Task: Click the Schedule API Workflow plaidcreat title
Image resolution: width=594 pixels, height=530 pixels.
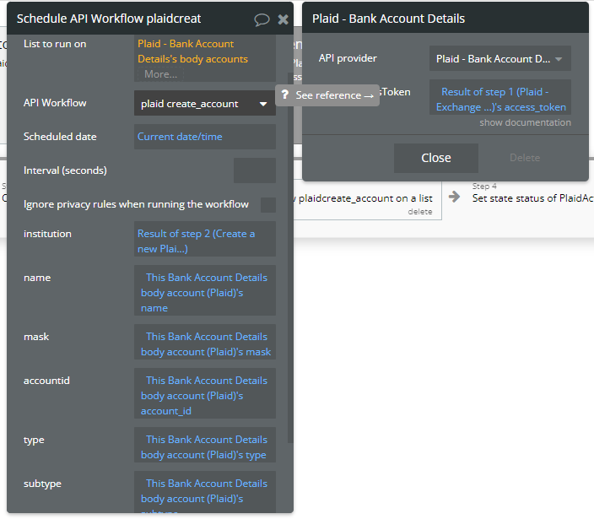Action: click(109, 19)
